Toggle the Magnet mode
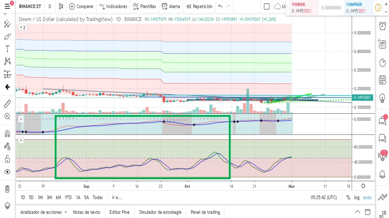The height and width of the screenshot is (218, 389). (x=7, y=134)
